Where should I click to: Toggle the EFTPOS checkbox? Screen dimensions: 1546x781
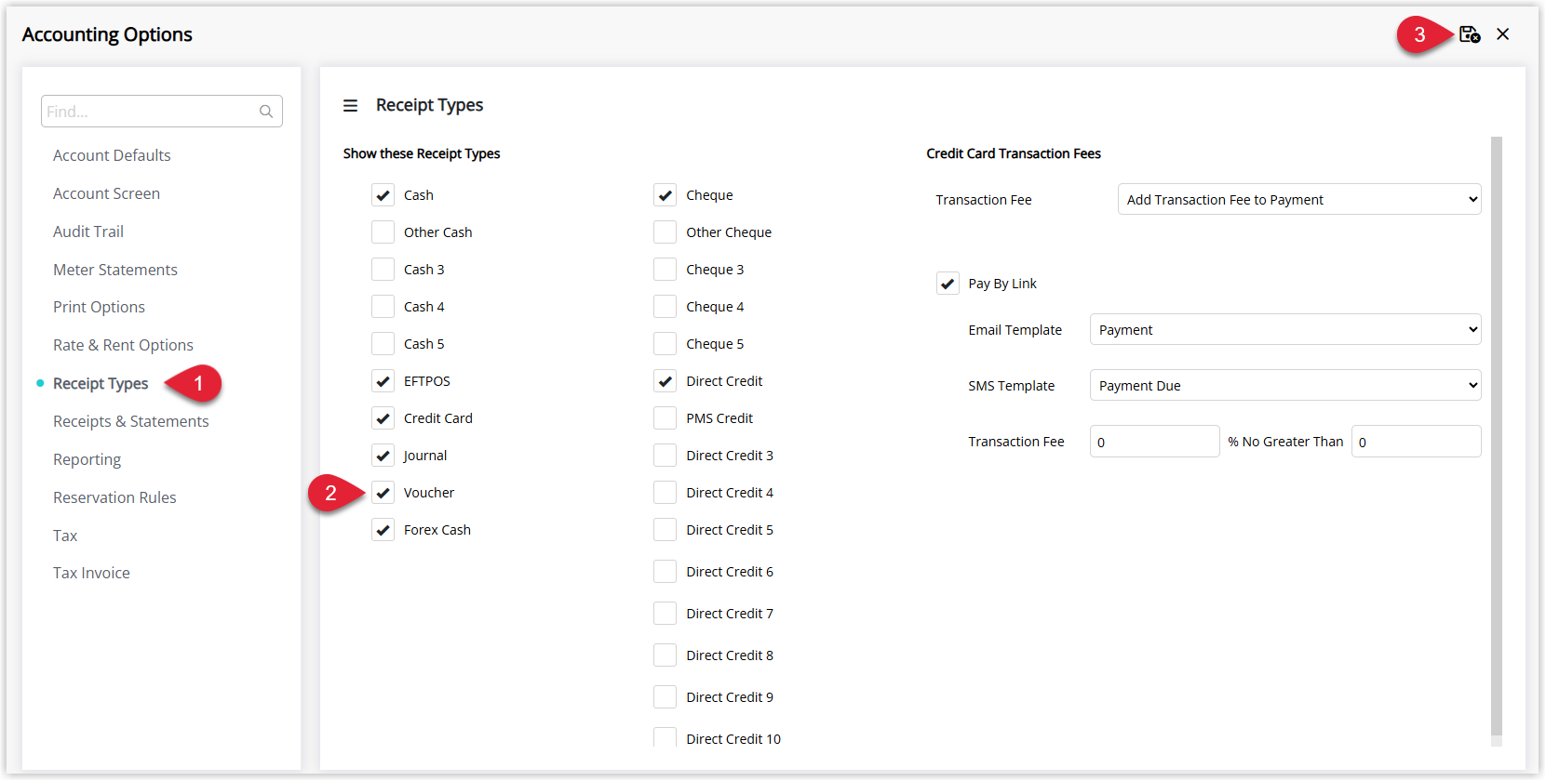coord(383,381)
